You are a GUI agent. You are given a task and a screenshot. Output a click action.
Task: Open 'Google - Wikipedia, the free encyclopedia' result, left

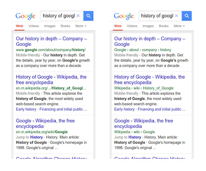point(45,123)
